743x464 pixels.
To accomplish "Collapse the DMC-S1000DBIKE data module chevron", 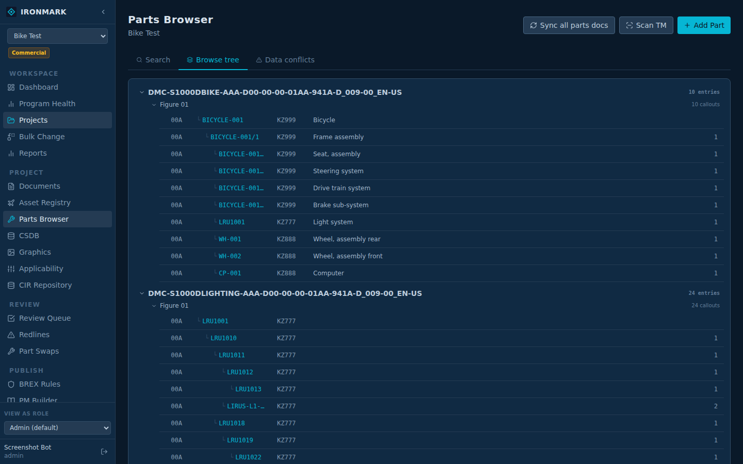I will click(x=141, y=93).
